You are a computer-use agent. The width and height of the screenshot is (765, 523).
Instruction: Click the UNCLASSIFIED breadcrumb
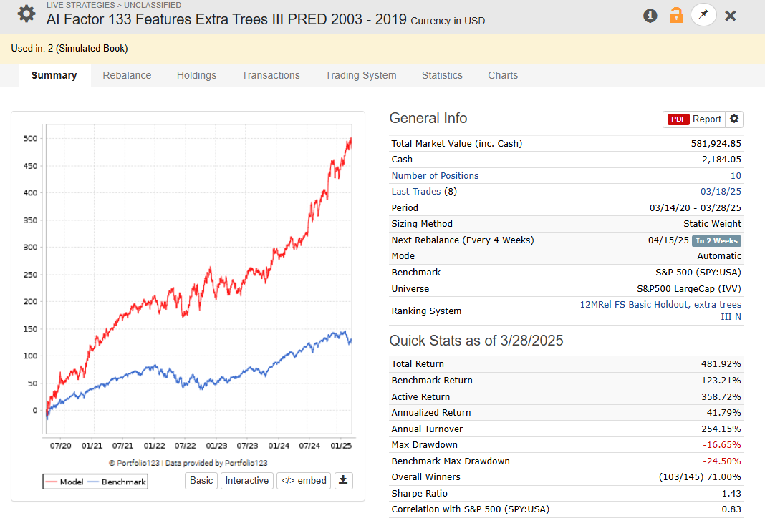click(x=153, y=5)
